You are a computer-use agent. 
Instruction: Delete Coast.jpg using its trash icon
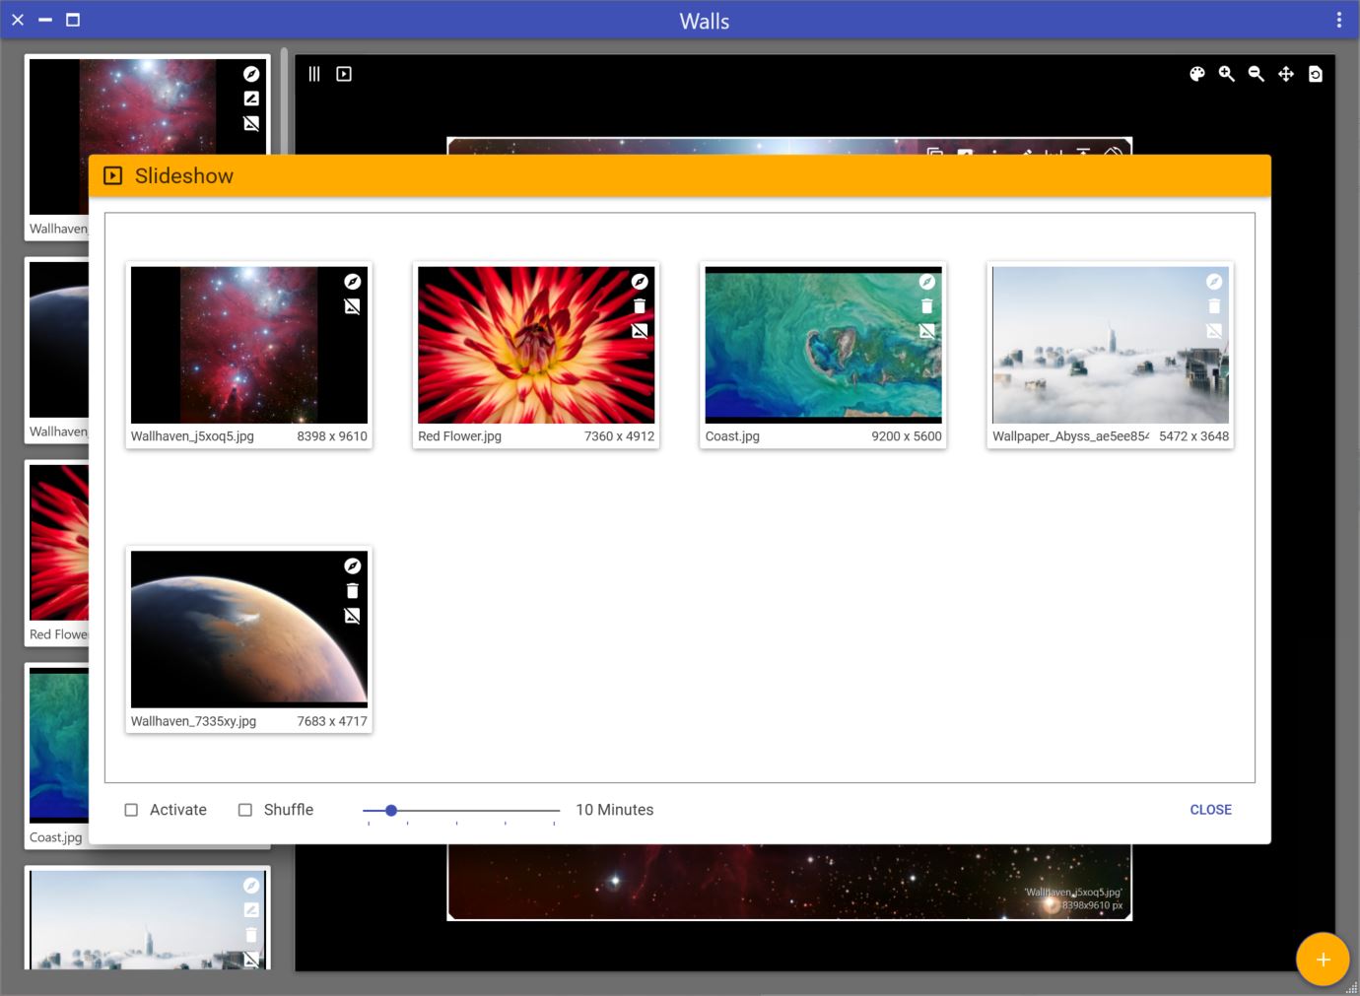click(926, 306)
